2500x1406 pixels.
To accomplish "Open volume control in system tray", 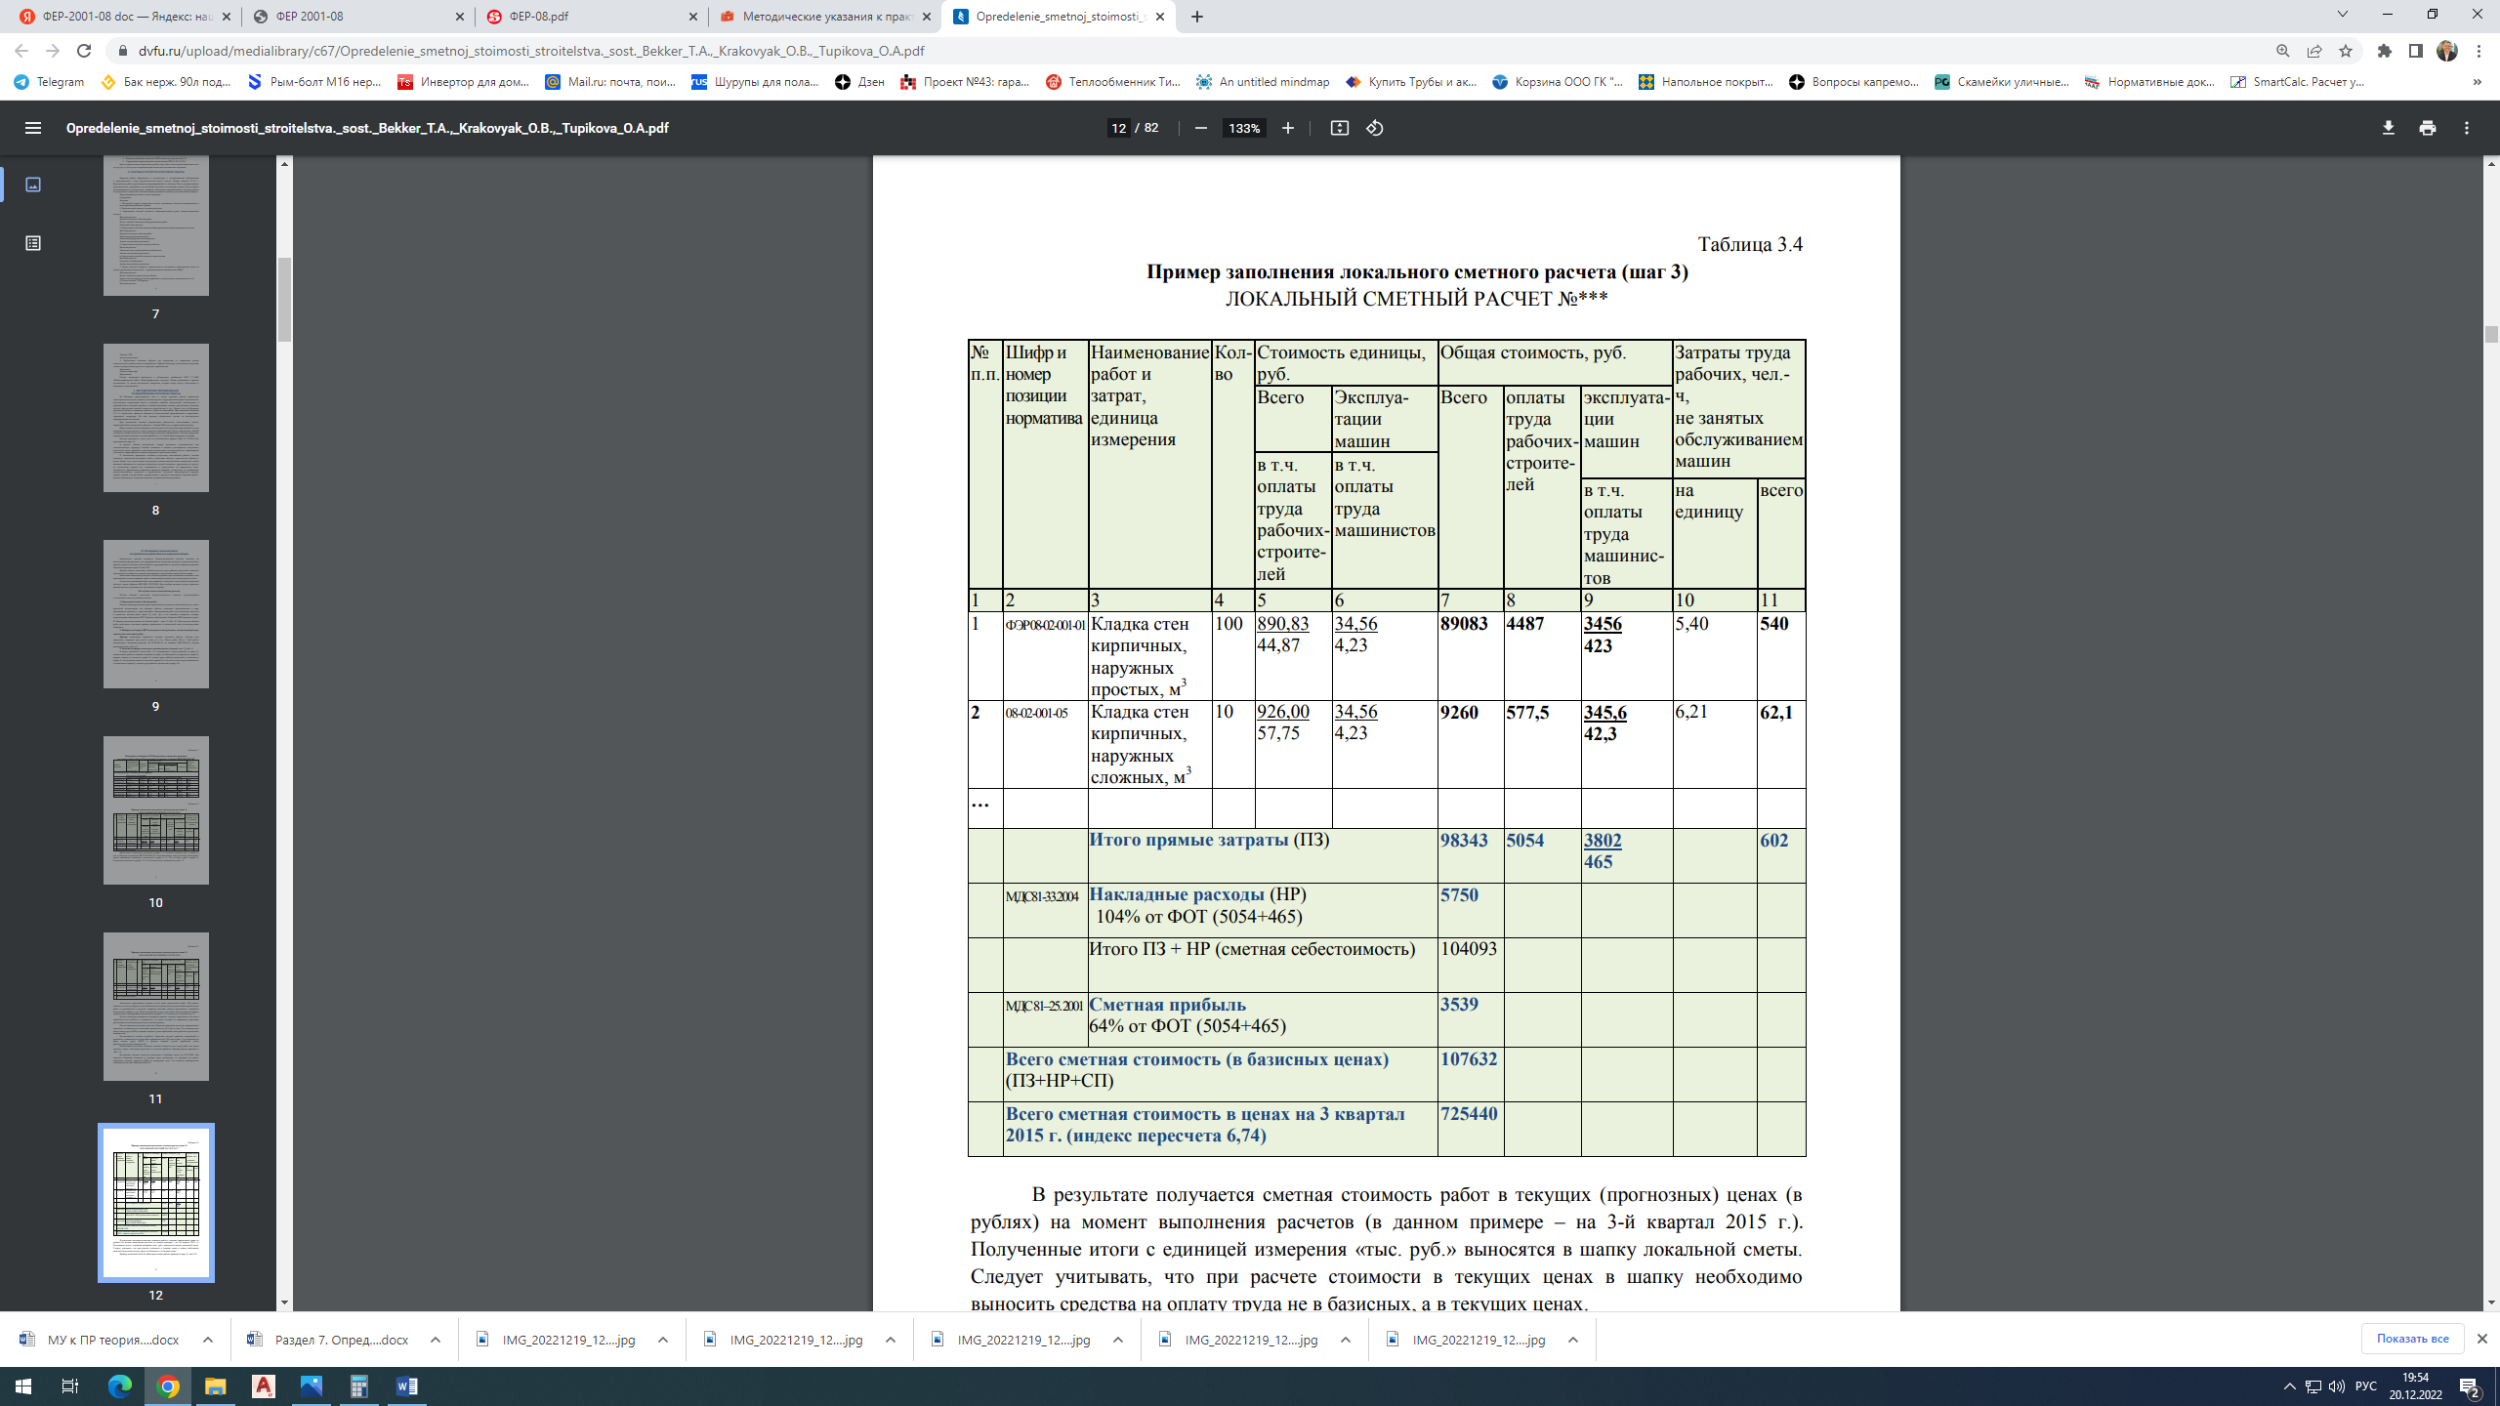I will pyautogui.click(x=2336, y=1386).
